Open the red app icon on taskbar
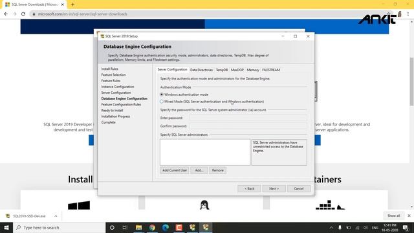Viewport: 414px width, 233px height. pyautogui.click(x=179, y=227)
